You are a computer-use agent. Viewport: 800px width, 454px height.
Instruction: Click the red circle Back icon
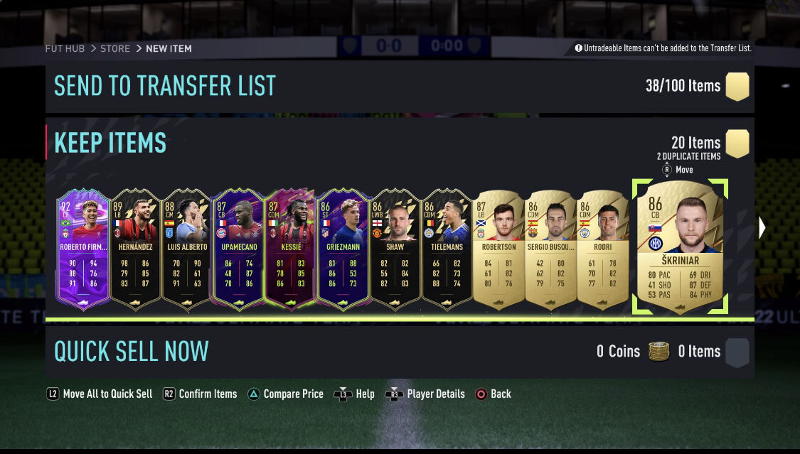tap(481, 394)
